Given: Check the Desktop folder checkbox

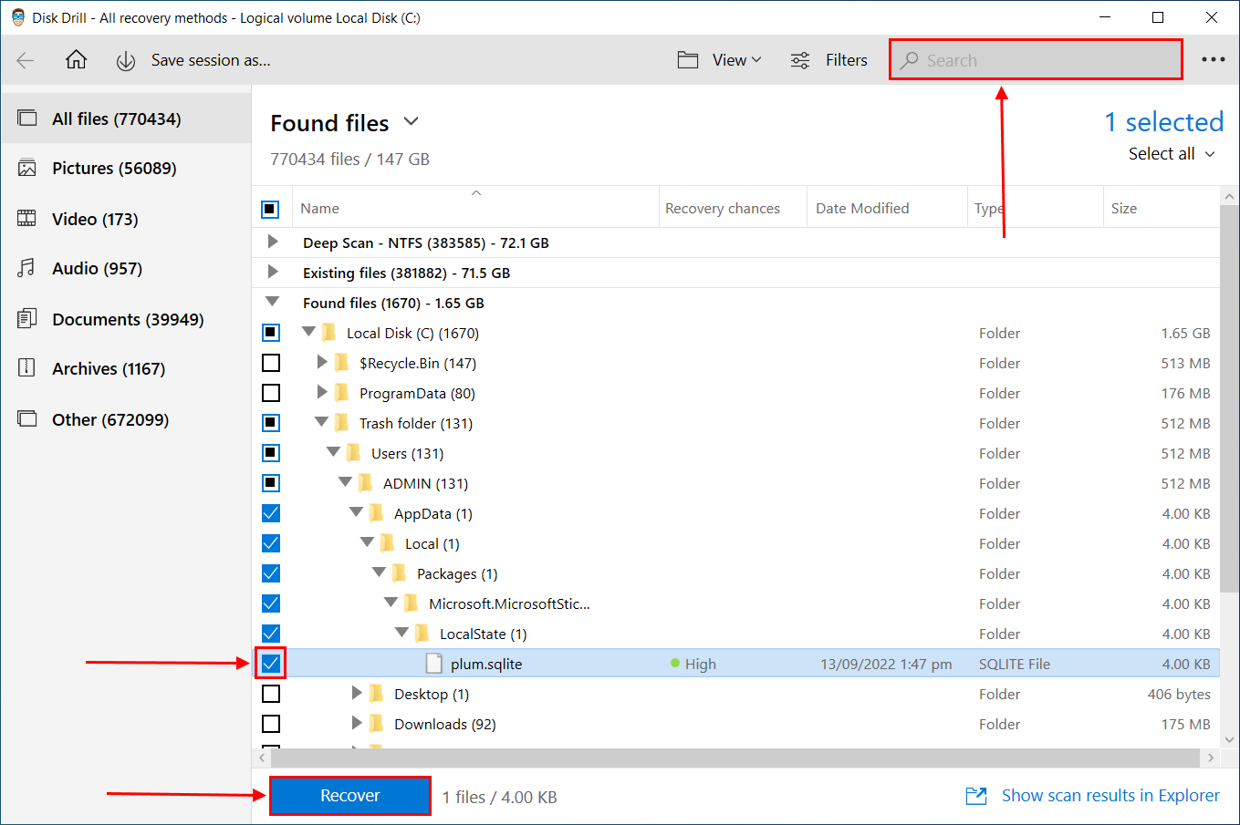Looking at the screenshot, I should (x=271, y=694).
